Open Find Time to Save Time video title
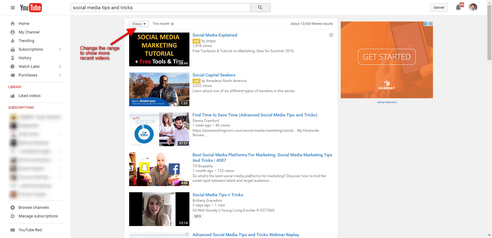 click(255, 115)
